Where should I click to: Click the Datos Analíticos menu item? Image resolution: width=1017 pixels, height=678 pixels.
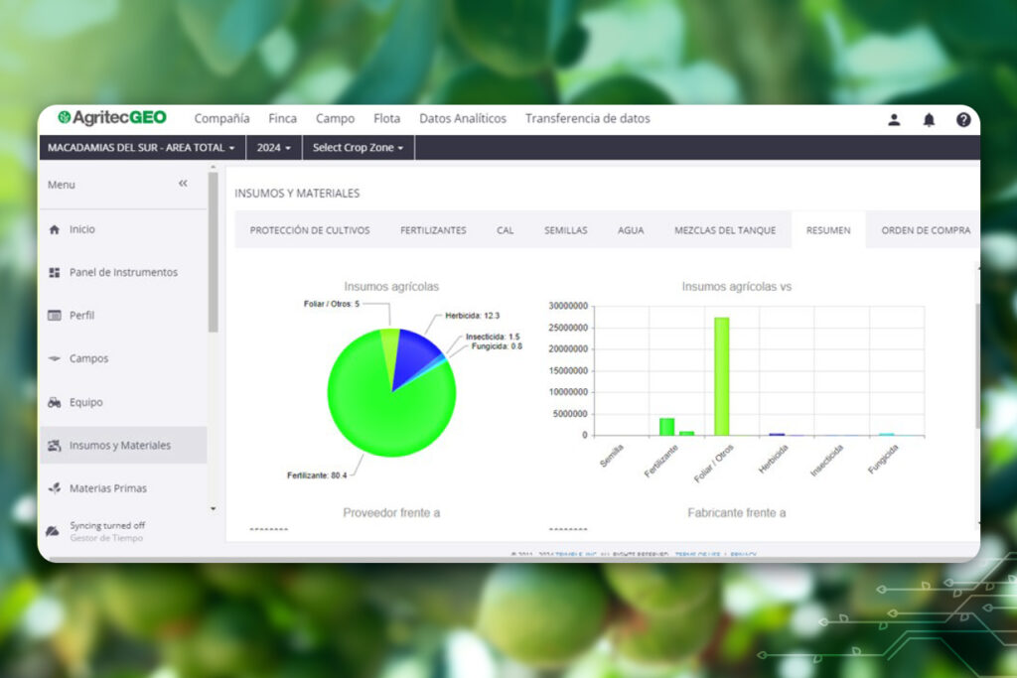point(463,118)
